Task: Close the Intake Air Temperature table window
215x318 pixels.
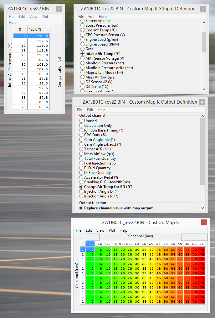Action: point(59,9)
